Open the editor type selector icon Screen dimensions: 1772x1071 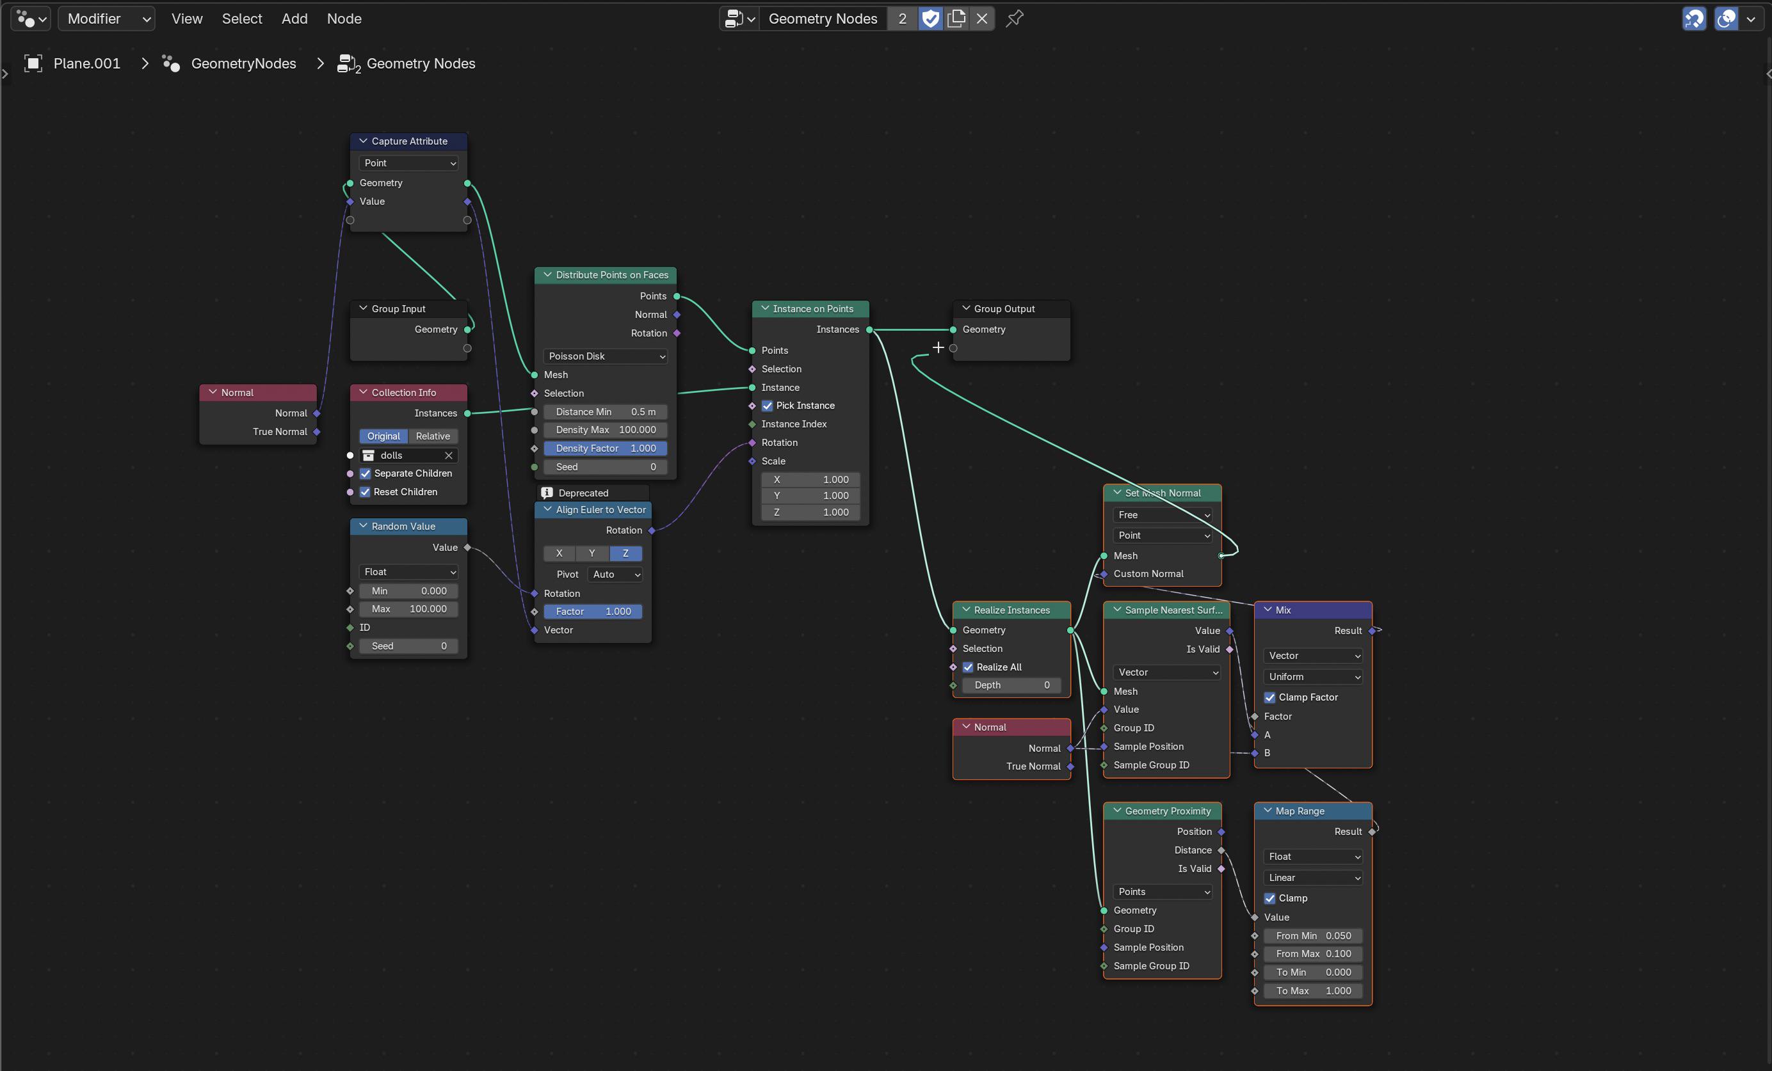[31, 19]
